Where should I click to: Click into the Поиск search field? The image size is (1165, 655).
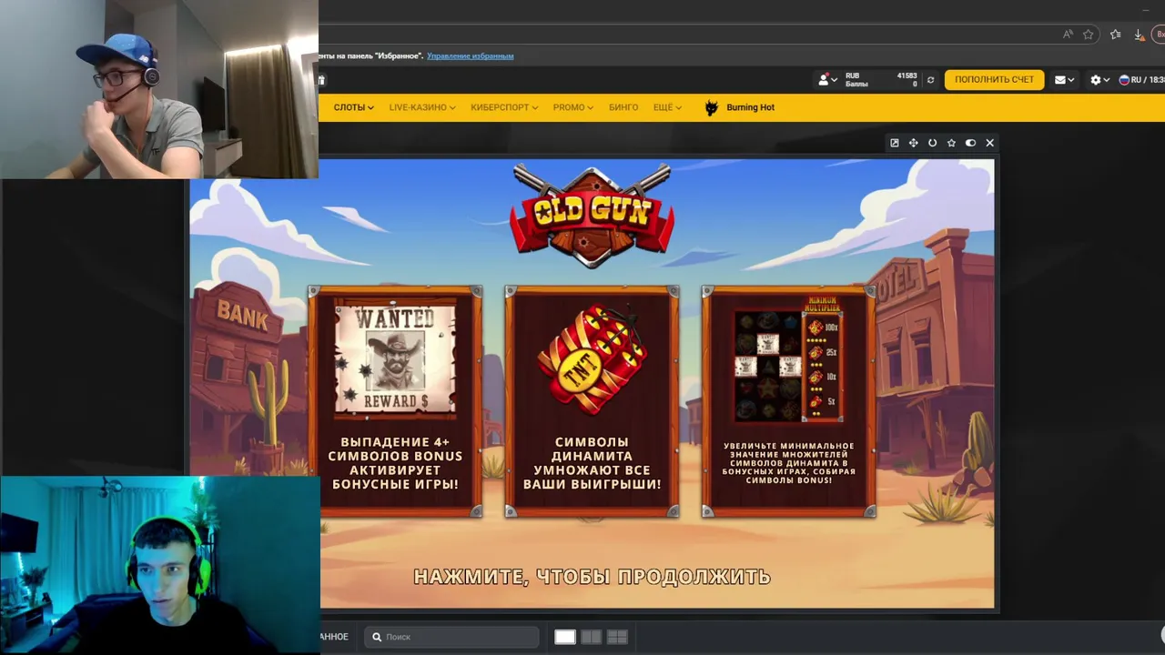451,637
